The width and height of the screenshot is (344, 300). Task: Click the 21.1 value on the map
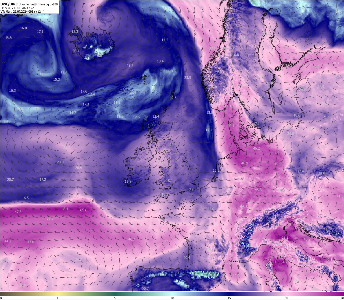point(326,117)
